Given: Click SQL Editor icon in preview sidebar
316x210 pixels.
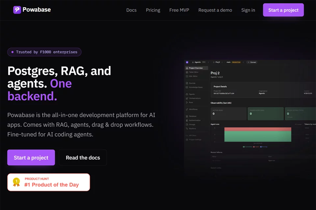Looking at the screenshot, I should pos(187,76).
